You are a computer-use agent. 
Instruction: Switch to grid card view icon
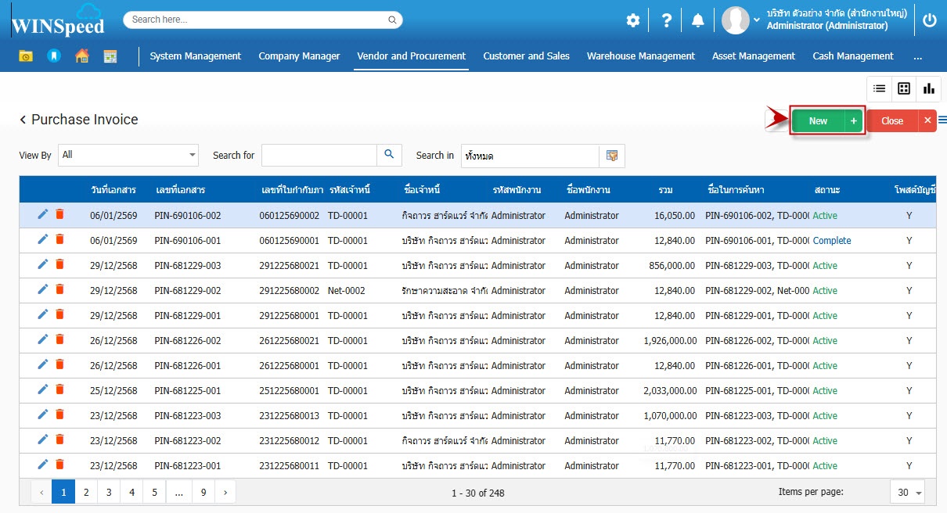coord(904,88)
